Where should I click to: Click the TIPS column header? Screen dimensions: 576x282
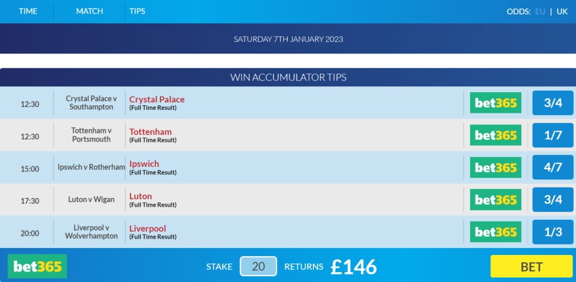tap(138, 12)
